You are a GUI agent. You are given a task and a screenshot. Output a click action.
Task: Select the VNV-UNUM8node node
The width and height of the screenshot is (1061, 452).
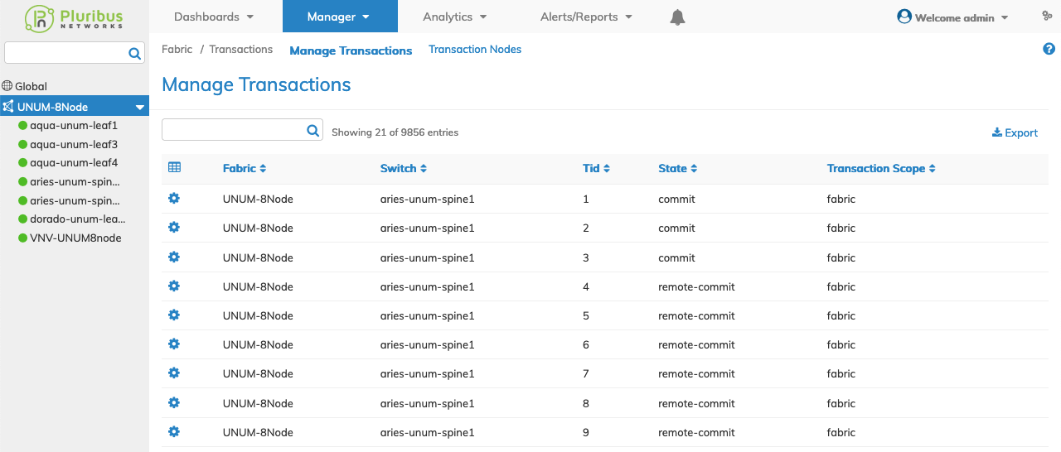(x=75, y=238)
